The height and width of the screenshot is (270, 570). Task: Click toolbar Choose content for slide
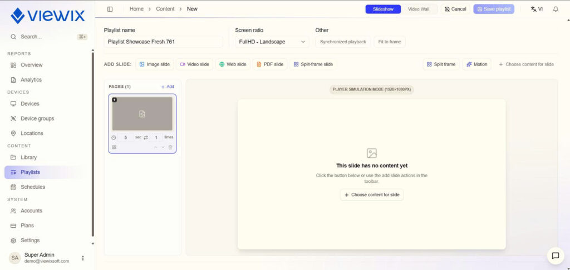click(x=526, y=64)
